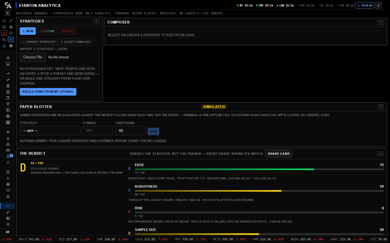Click the Share Card button
The image size is (390, 243).
[279, 154]
